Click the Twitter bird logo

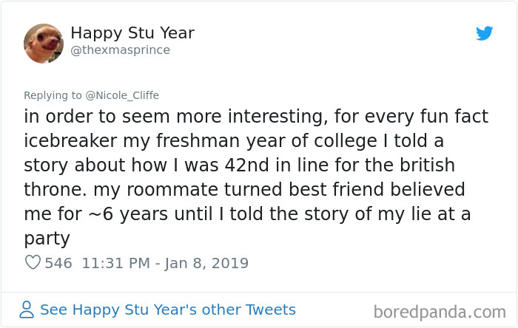(x=485, y=33)
